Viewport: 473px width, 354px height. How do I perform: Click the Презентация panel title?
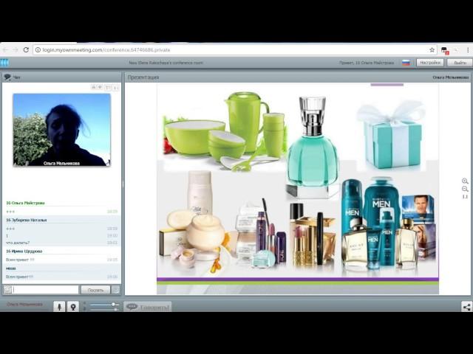(x=143, y=77)
